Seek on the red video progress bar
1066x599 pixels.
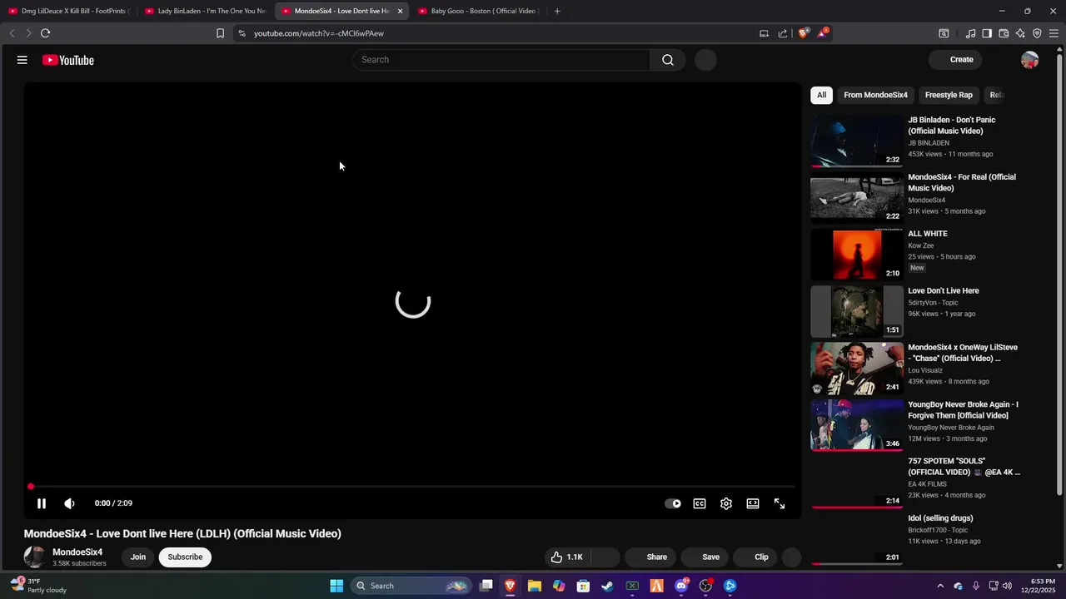412,487
